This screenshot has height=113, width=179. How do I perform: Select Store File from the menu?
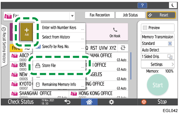pyautogui.click(x=59, y=66)
